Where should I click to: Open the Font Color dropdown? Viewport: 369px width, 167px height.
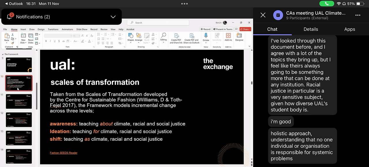93,42
